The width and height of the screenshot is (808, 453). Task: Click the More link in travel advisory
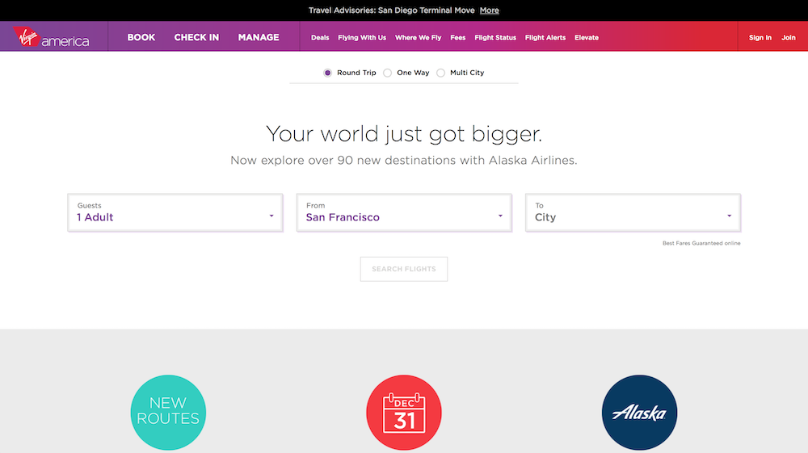coord(489,10)
